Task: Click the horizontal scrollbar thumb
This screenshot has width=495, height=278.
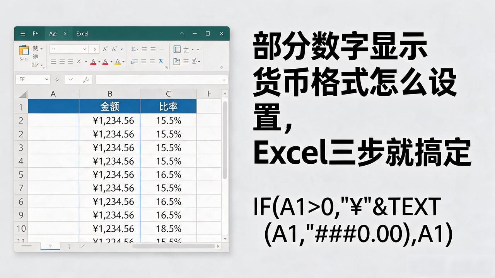Action: [x=173, y=246]
